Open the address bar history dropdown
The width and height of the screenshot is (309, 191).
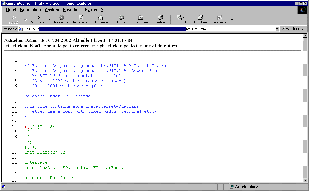[x=277, y=29]
